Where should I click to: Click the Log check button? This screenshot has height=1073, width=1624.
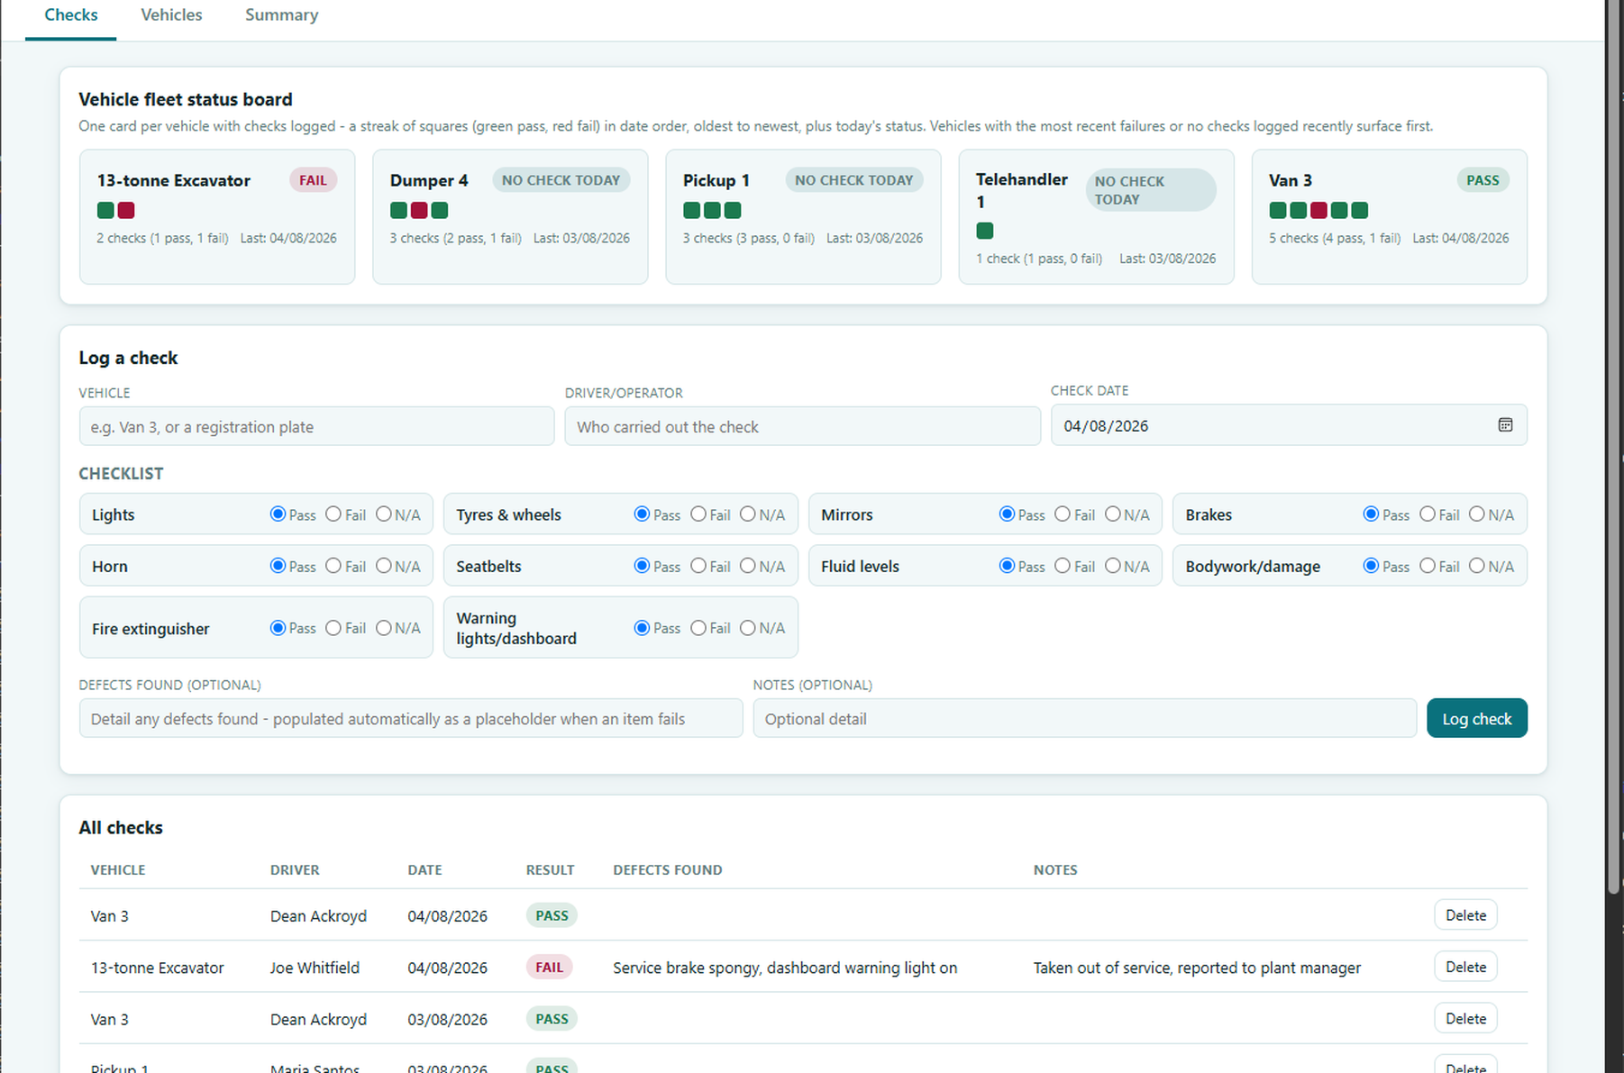click(1476, 718)
